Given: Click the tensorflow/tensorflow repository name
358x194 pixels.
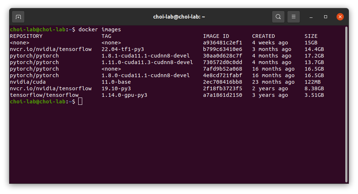Looking at the screenshot, I should click(44, 95).
